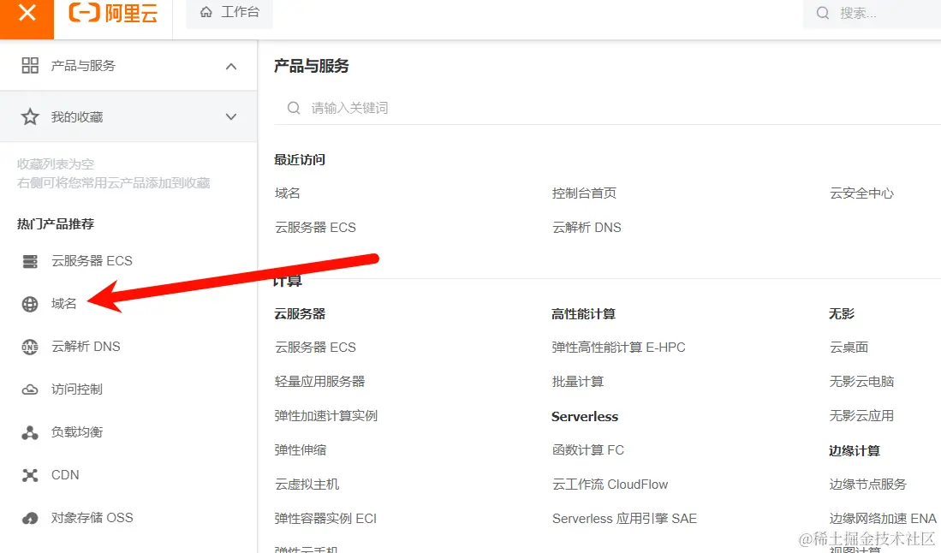Click the Serverless category heading

[x=585, y=416]
